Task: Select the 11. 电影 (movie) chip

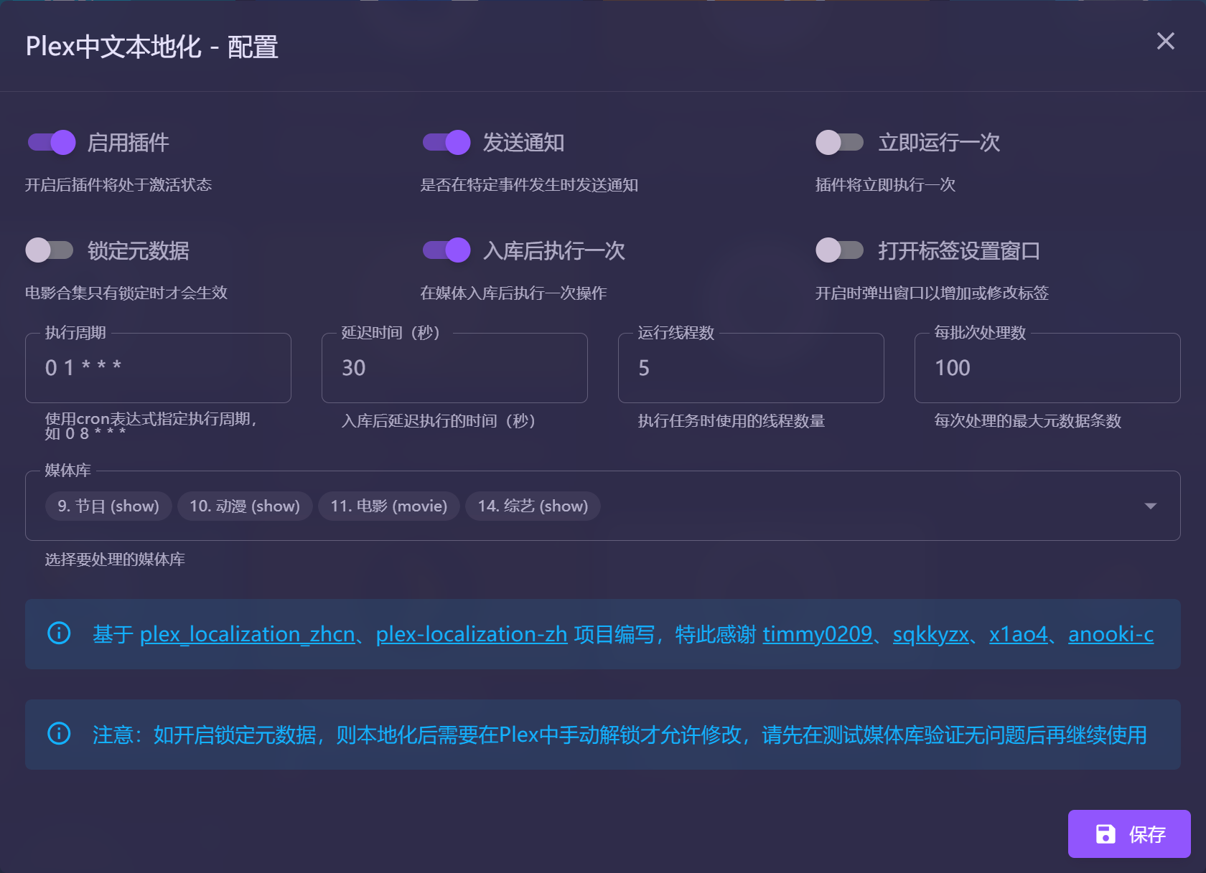Action: click(x=389, y=506)
